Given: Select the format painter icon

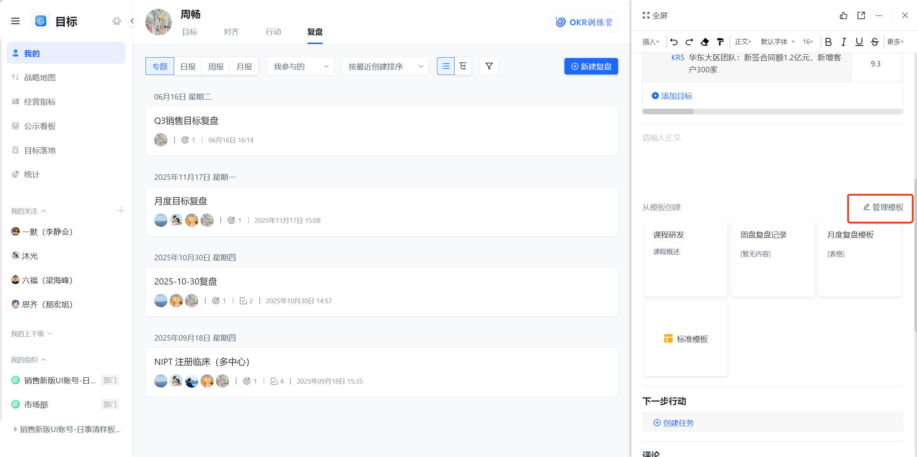Looking at the screenshot, I should [720, 42].
